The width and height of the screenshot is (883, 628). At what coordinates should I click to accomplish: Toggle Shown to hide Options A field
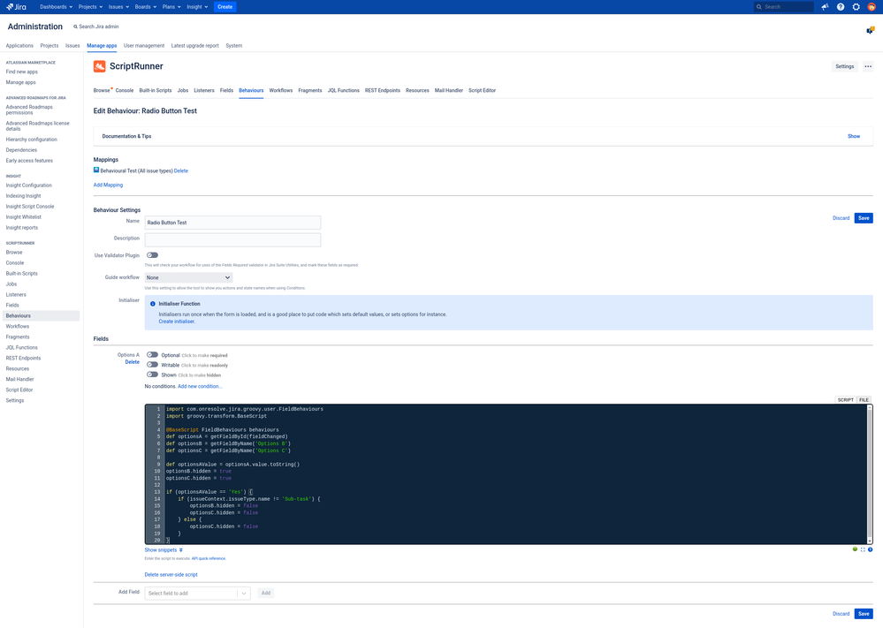152,375
